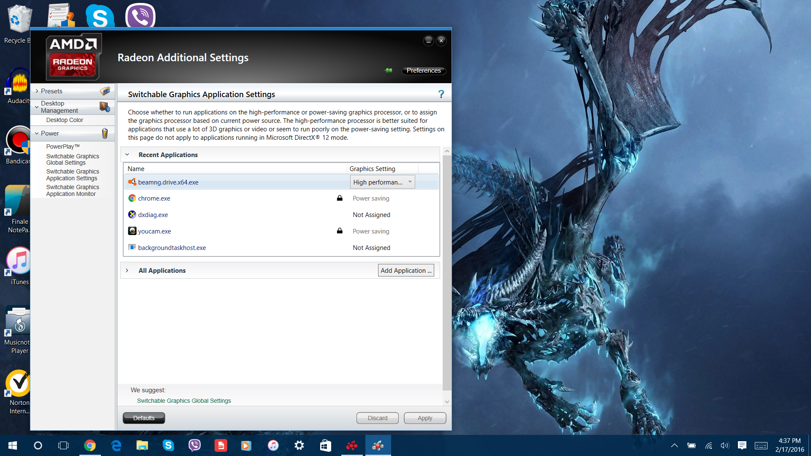811x456 pixels.
Task: Click the lock icon on youcam.exe row
Action: (x=340, y=231)
